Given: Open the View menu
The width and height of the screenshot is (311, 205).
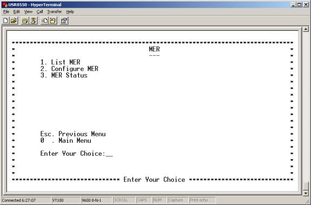Looking at the screenshot, I should click(x=28, y=12).
